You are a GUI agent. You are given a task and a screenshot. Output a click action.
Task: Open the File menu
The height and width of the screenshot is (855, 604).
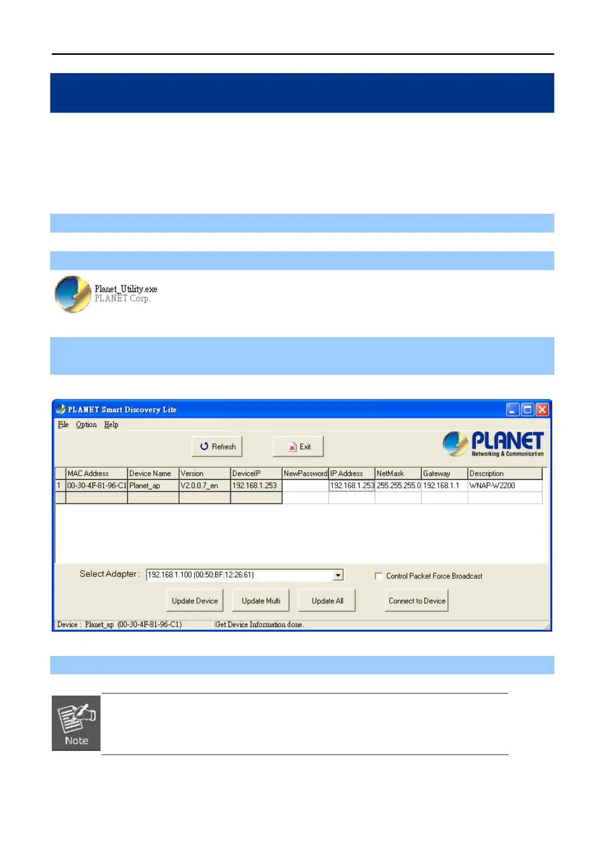[63, 424]
